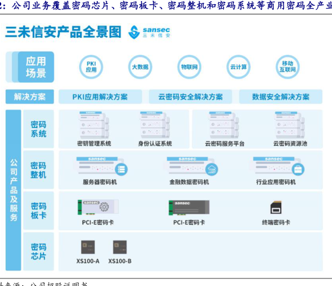Click the 金融数据密码机 caption text
The height and width of the screenshot is (286, 332).
(189, 182)
